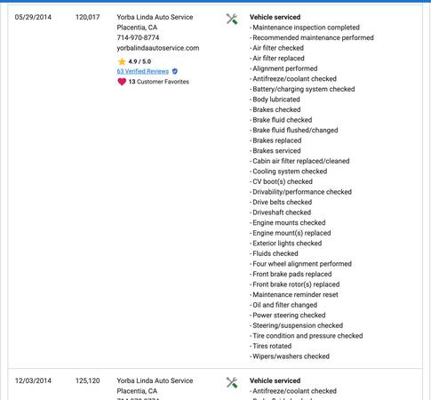Click the 05/29/2014 service date
Image resolution: width=431 pixels, height=400 pixels.
(x=33, y=17)
